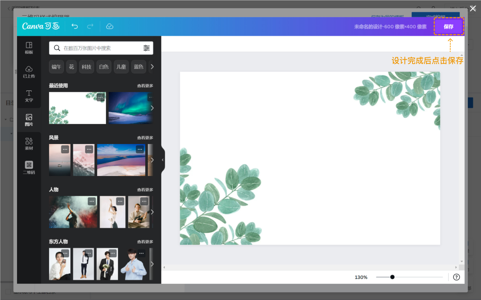Open options on salt lake thumbnail

click(140, 149)
